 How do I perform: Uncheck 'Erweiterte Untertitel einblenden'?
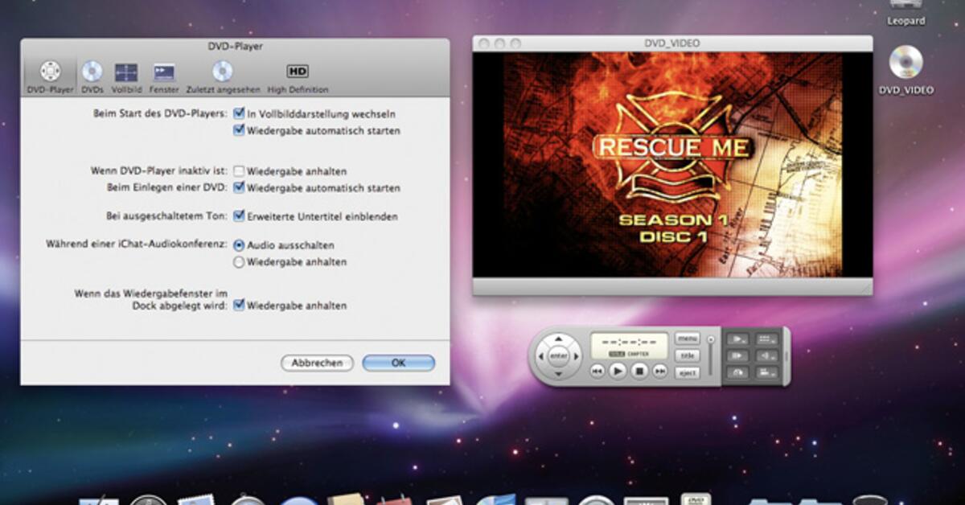coord(238,216)
